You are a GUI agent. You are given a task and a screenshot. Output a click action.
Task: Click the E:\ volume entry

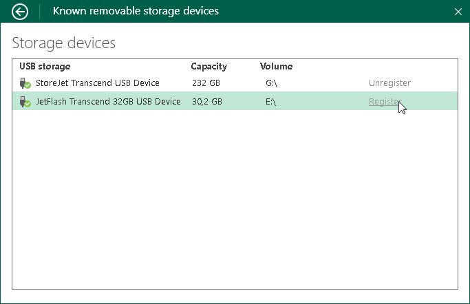click(273, 102)
